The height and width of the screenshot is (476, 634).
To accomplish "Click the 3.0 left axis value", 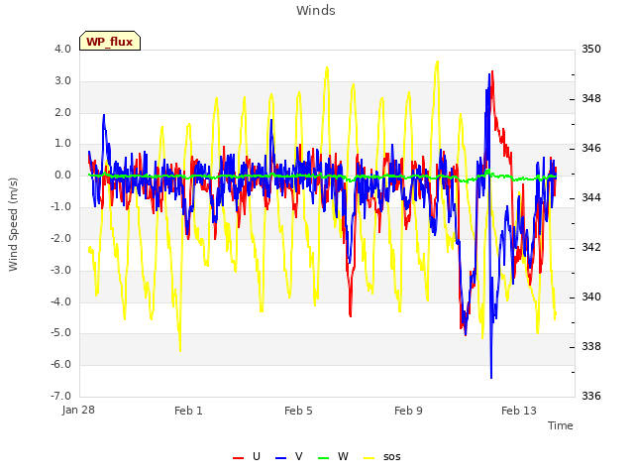I will click(x=62, y=80).
